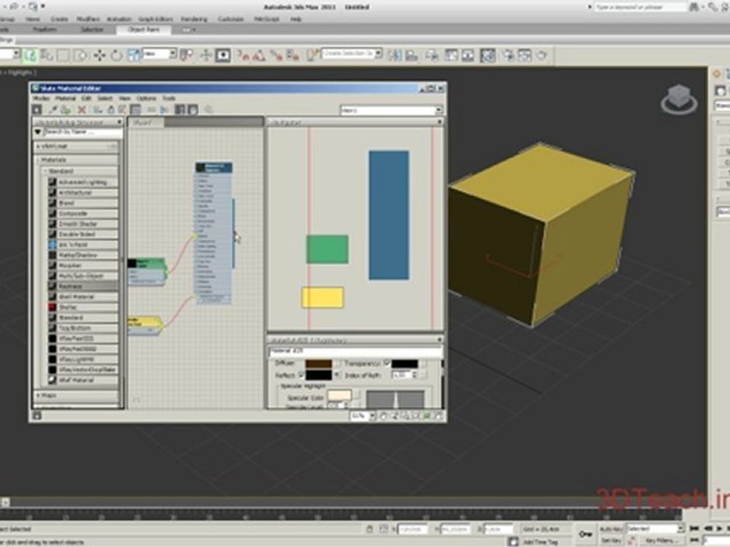Click the Diffuse color swatch

coord(319,364)
